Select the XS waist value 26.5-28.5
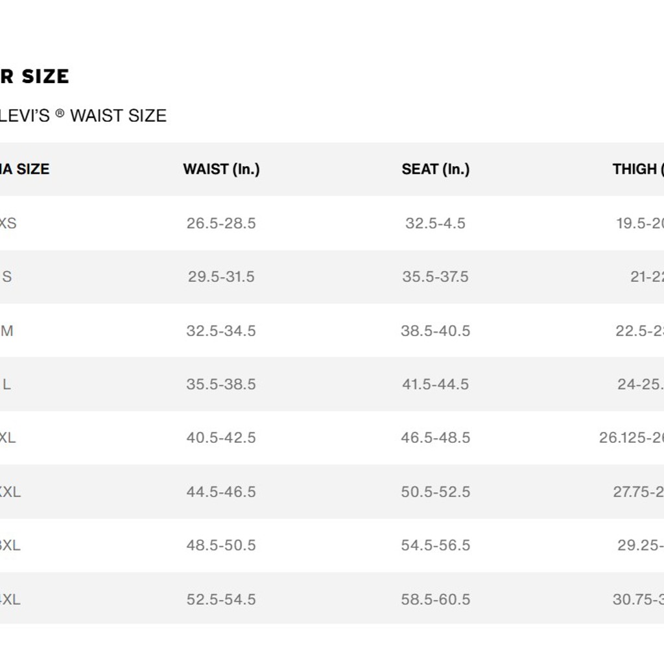 (221, 223)
